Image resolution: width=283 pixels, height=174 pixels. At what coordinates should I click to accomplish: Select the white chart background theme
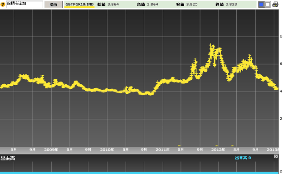pyautogui.click(x=268, y=5)
